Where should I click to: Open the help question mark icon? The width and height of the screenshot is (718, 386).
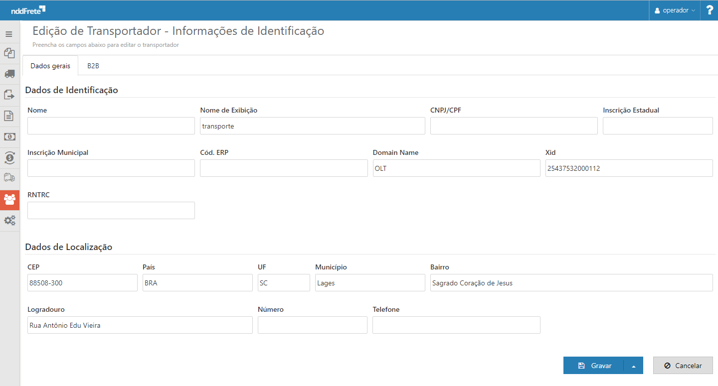710,10
